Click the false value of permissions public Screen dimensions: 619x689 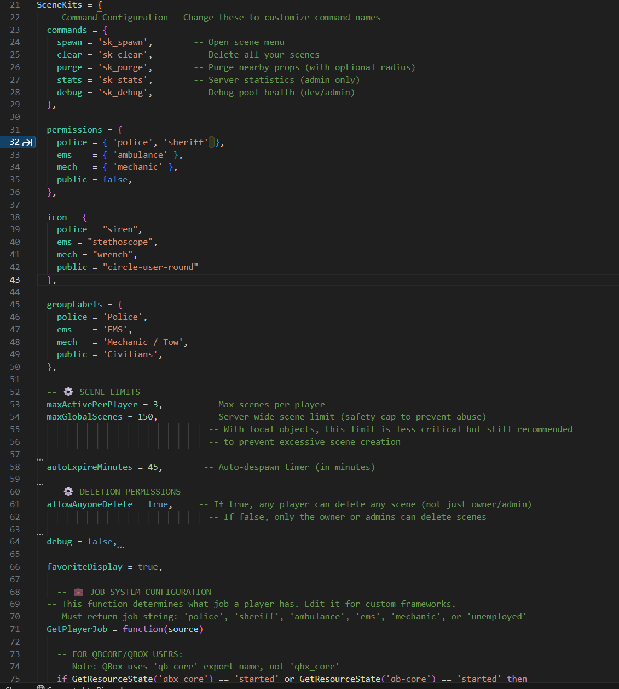(x=115, y=180)
